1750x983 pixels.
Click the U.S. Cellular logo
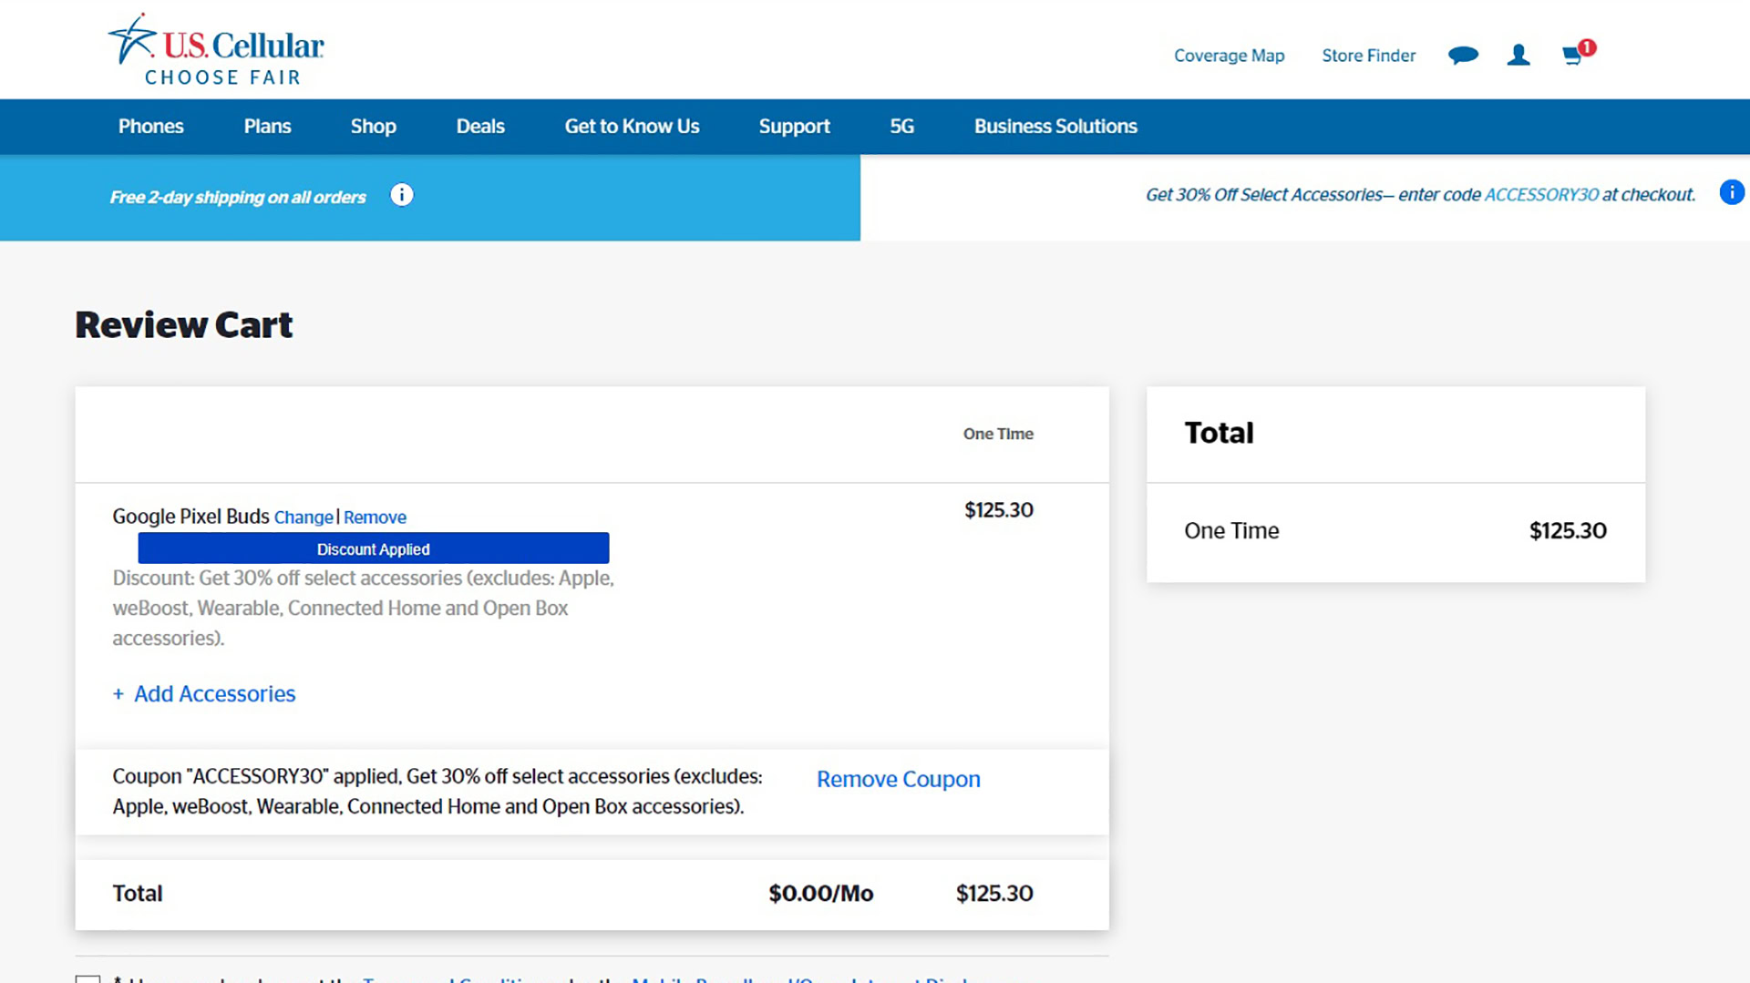[216, 50]
